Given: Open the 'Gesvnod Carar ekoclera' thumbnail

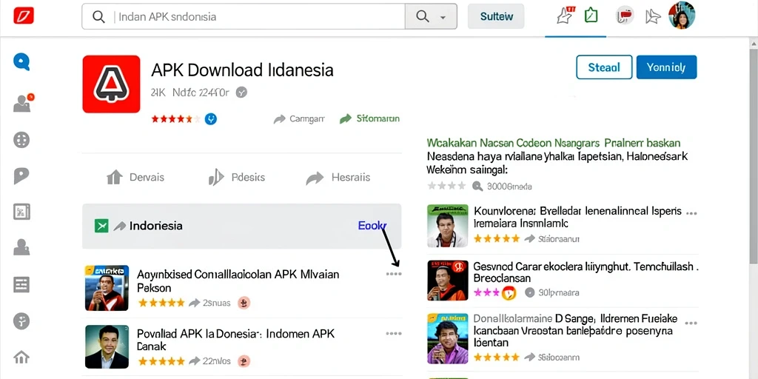Looking at the screenshot, I should [448, 281].
